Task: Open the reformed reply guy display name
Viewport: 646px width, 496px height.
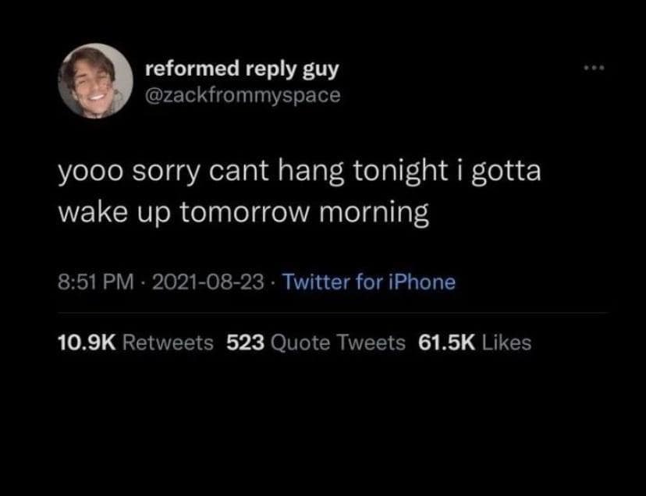Action: (242, 70)
